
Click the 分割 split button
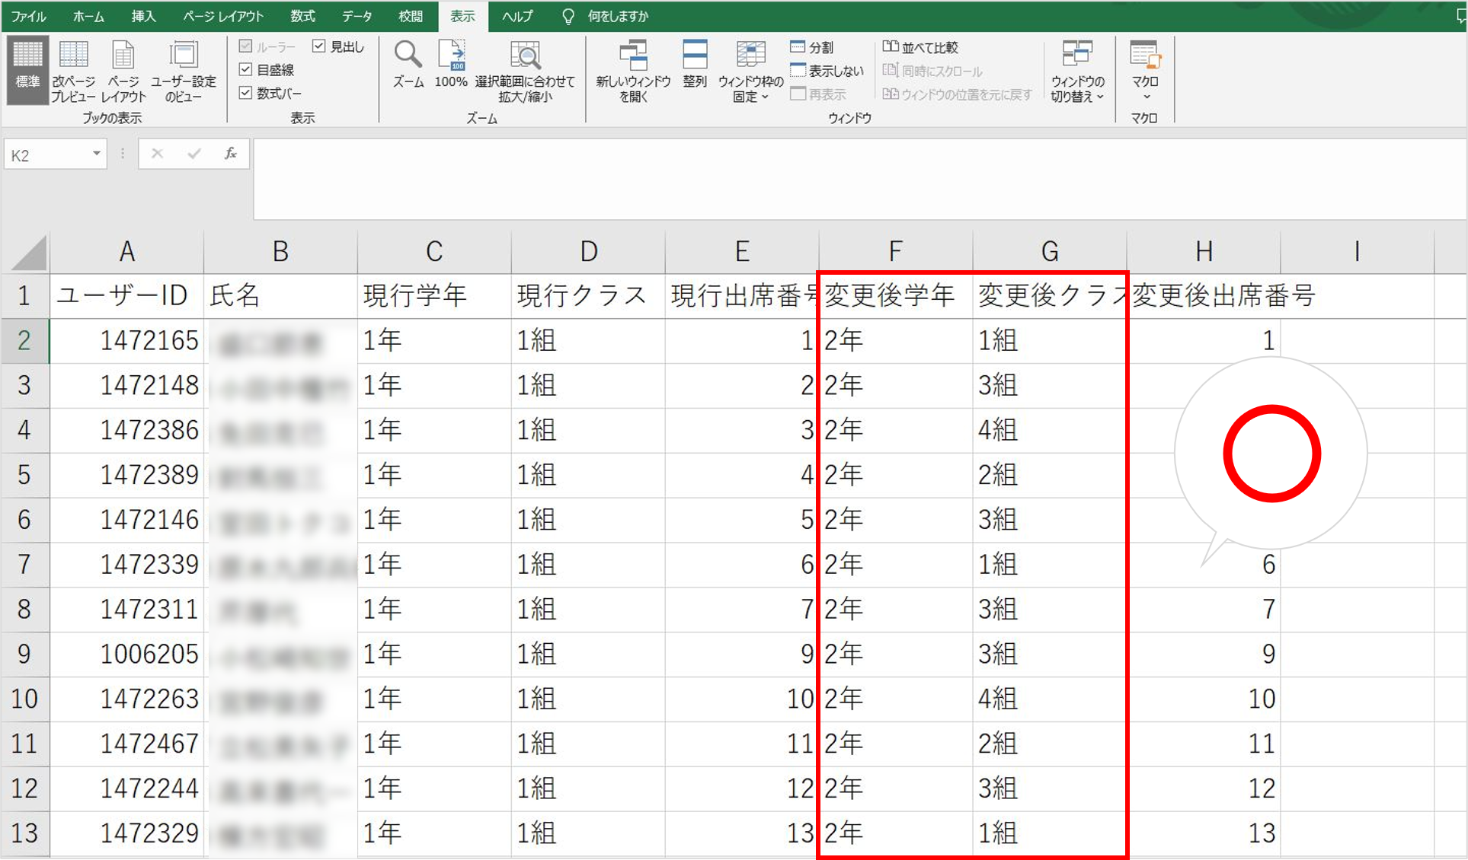[x=812, y=47]
